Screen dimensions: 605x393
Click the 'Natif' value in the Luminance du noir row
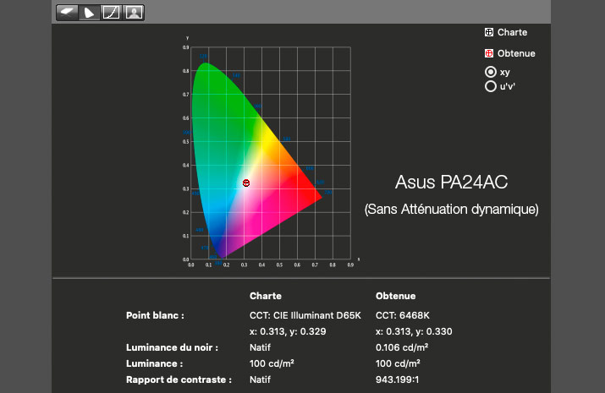[260, 347]
